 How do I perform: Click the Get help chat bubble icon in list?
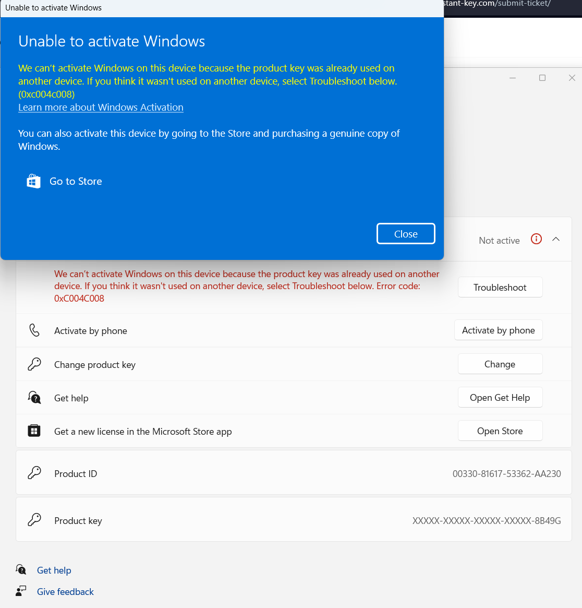coord(34,398)
